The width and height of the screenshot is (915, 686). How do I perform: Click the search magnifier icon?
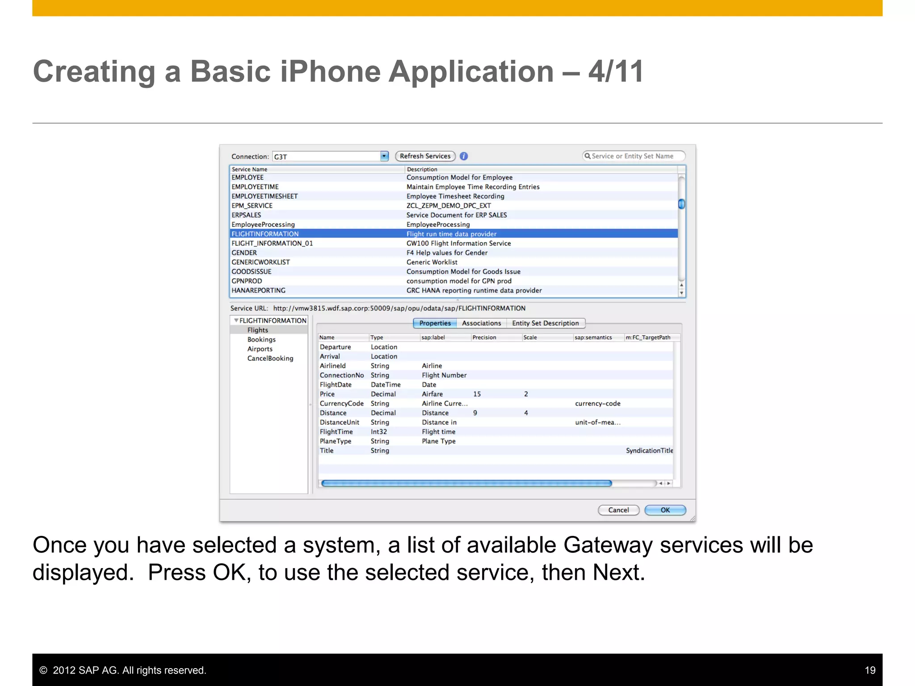pyautogui.click(x=588, y=156)
